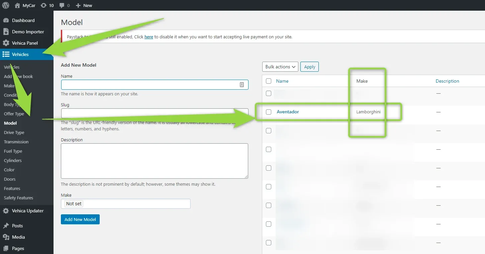Sort by the Description column header

[447, 81]
